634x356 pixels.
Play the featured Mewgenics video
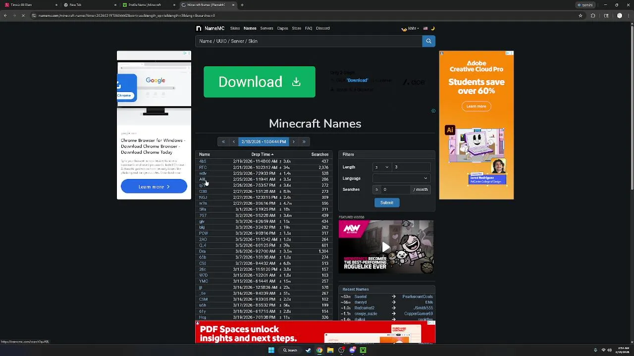pos(386,247)
